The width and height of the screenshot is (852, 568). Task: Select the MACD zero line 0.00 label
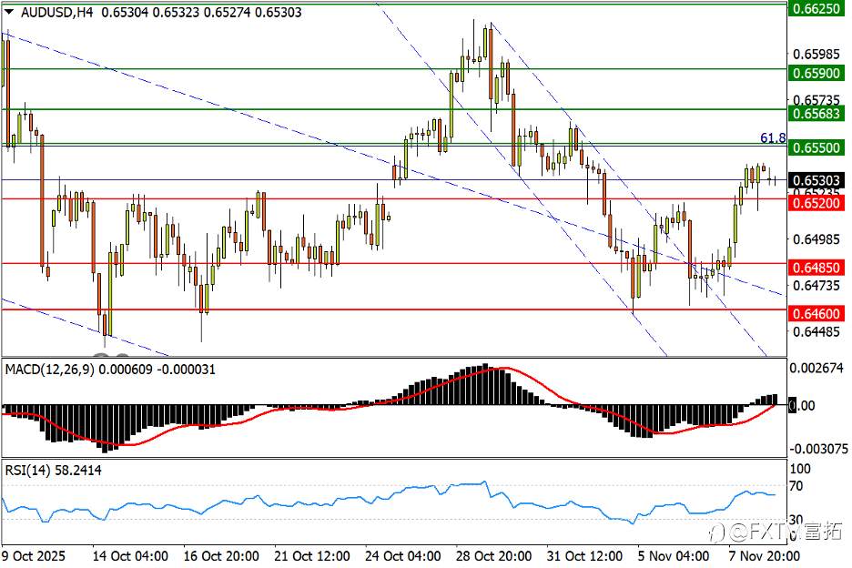coord(802,405)
